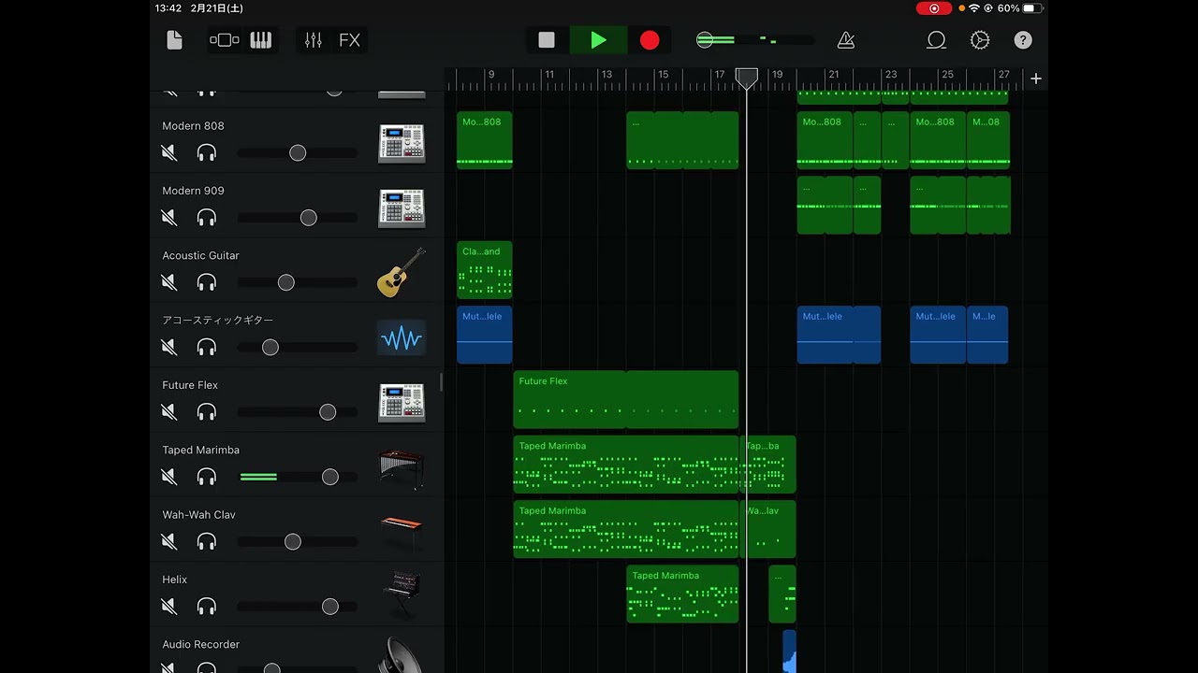Select the Wah-Wah Clav keyboard icon
The width and height of the screenshot is (1198, 673).
(402, 534)
